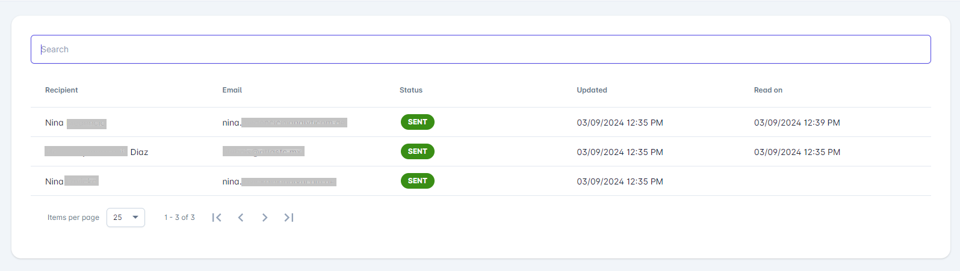Open the Items per page dropdown

pyautogui.click(x=126, y=218)
